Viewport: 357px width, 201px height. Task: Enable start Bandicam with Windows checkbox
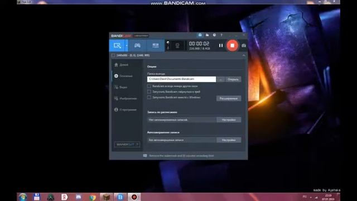coord(149,97)
